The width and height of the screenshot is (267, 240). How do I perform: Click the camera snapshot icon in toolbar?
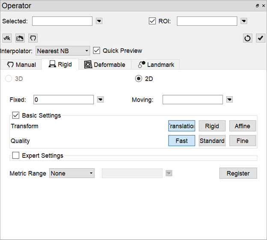point(20,38)
